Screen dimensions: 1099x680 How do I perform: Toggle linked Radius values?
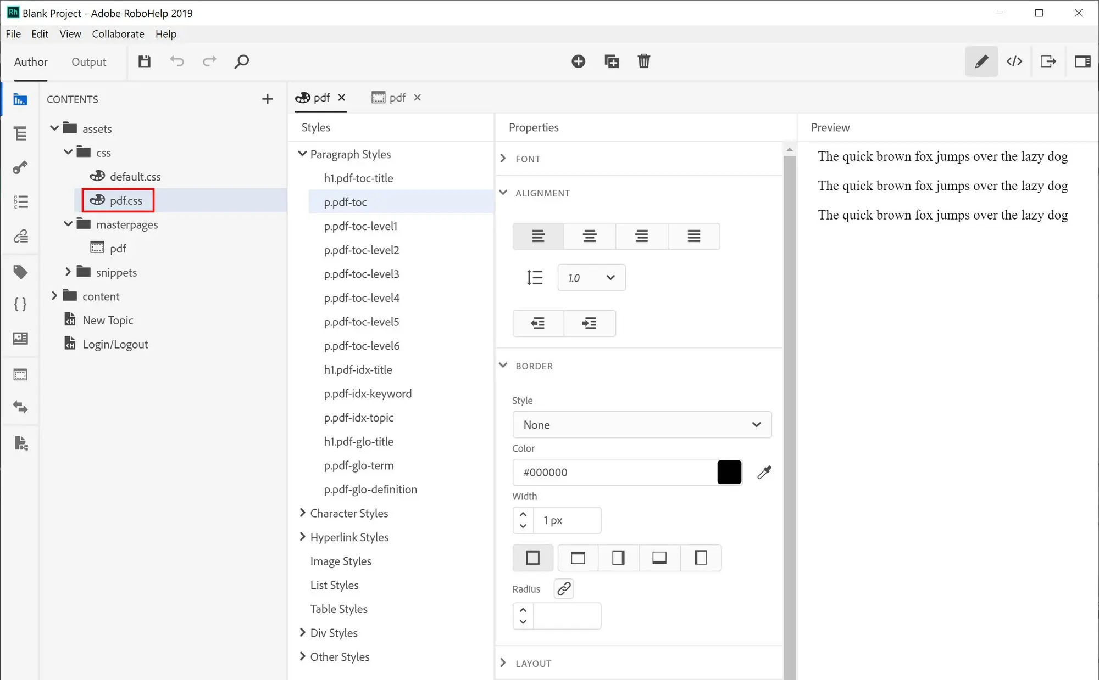pyautogui.click(x=563, y=588)
